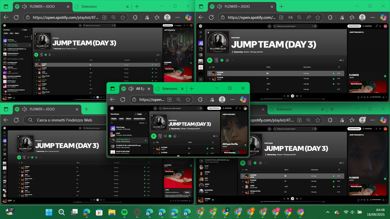Open the Edge Settings and more menu in the top-left window
This screenshot has height=219, width=390.
click(x=178, y=18)
